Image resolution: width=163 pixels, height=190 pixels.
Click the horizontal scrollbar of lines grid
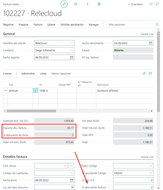31,111
